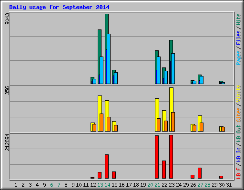Screen dimensions: 244x190
Task: Select the cyan pages bar for day 22
Action: 166,77
